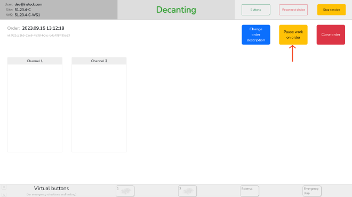Image resolution: width=352 pixels, height=197 pixels.
Task: Select the order timestamp 2023.09.15 13:12:18
Action: point(43,28)
